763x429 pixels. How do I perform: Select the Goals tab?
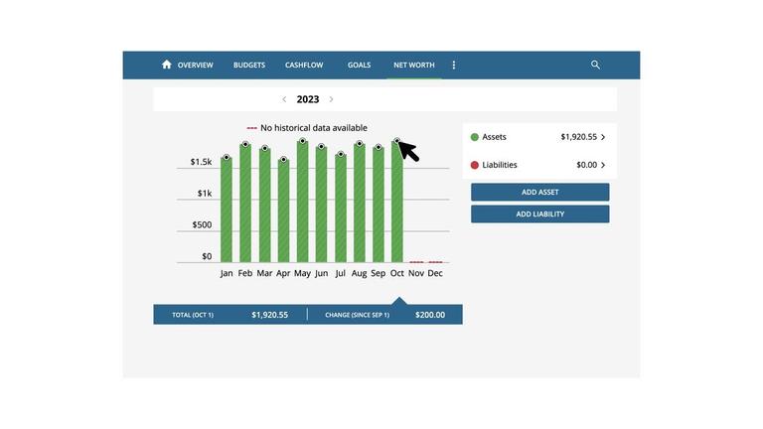[x=359, y=65]
